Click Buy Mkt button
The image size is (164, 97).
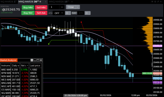pyautogui.click(x=28, y=7)
